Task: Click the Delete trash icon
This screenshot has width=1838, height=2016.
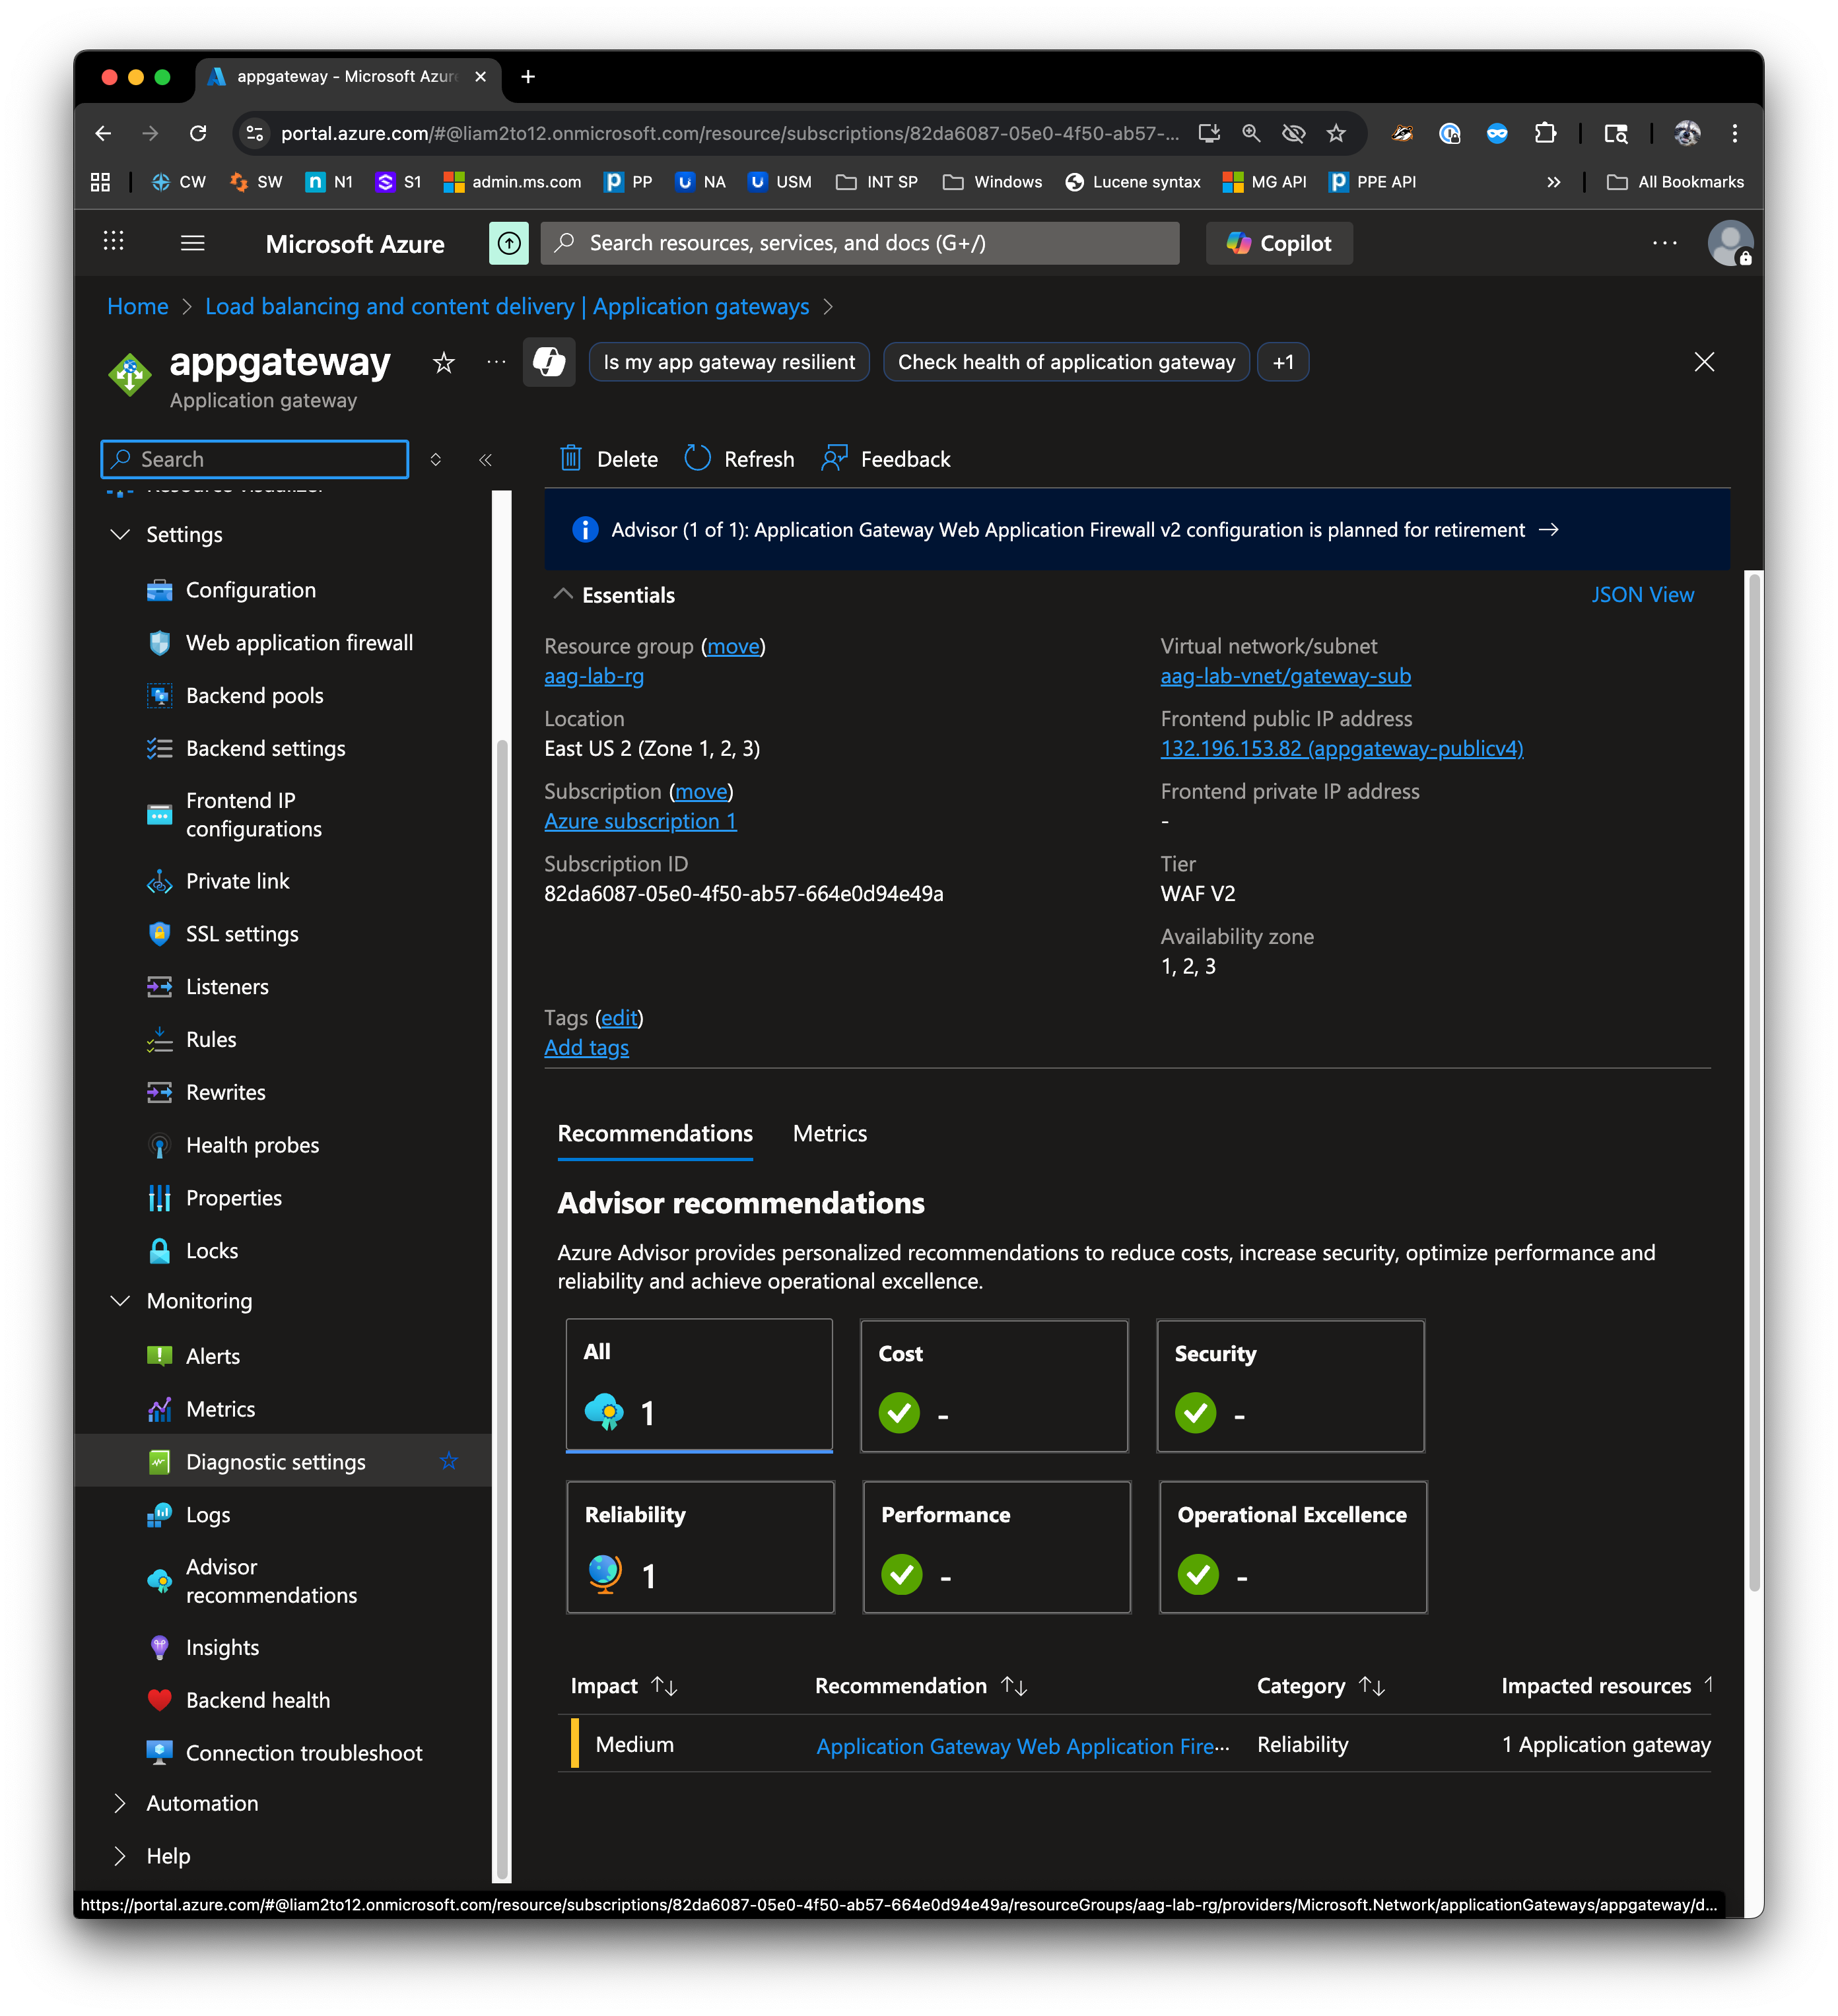Action: 571,459
